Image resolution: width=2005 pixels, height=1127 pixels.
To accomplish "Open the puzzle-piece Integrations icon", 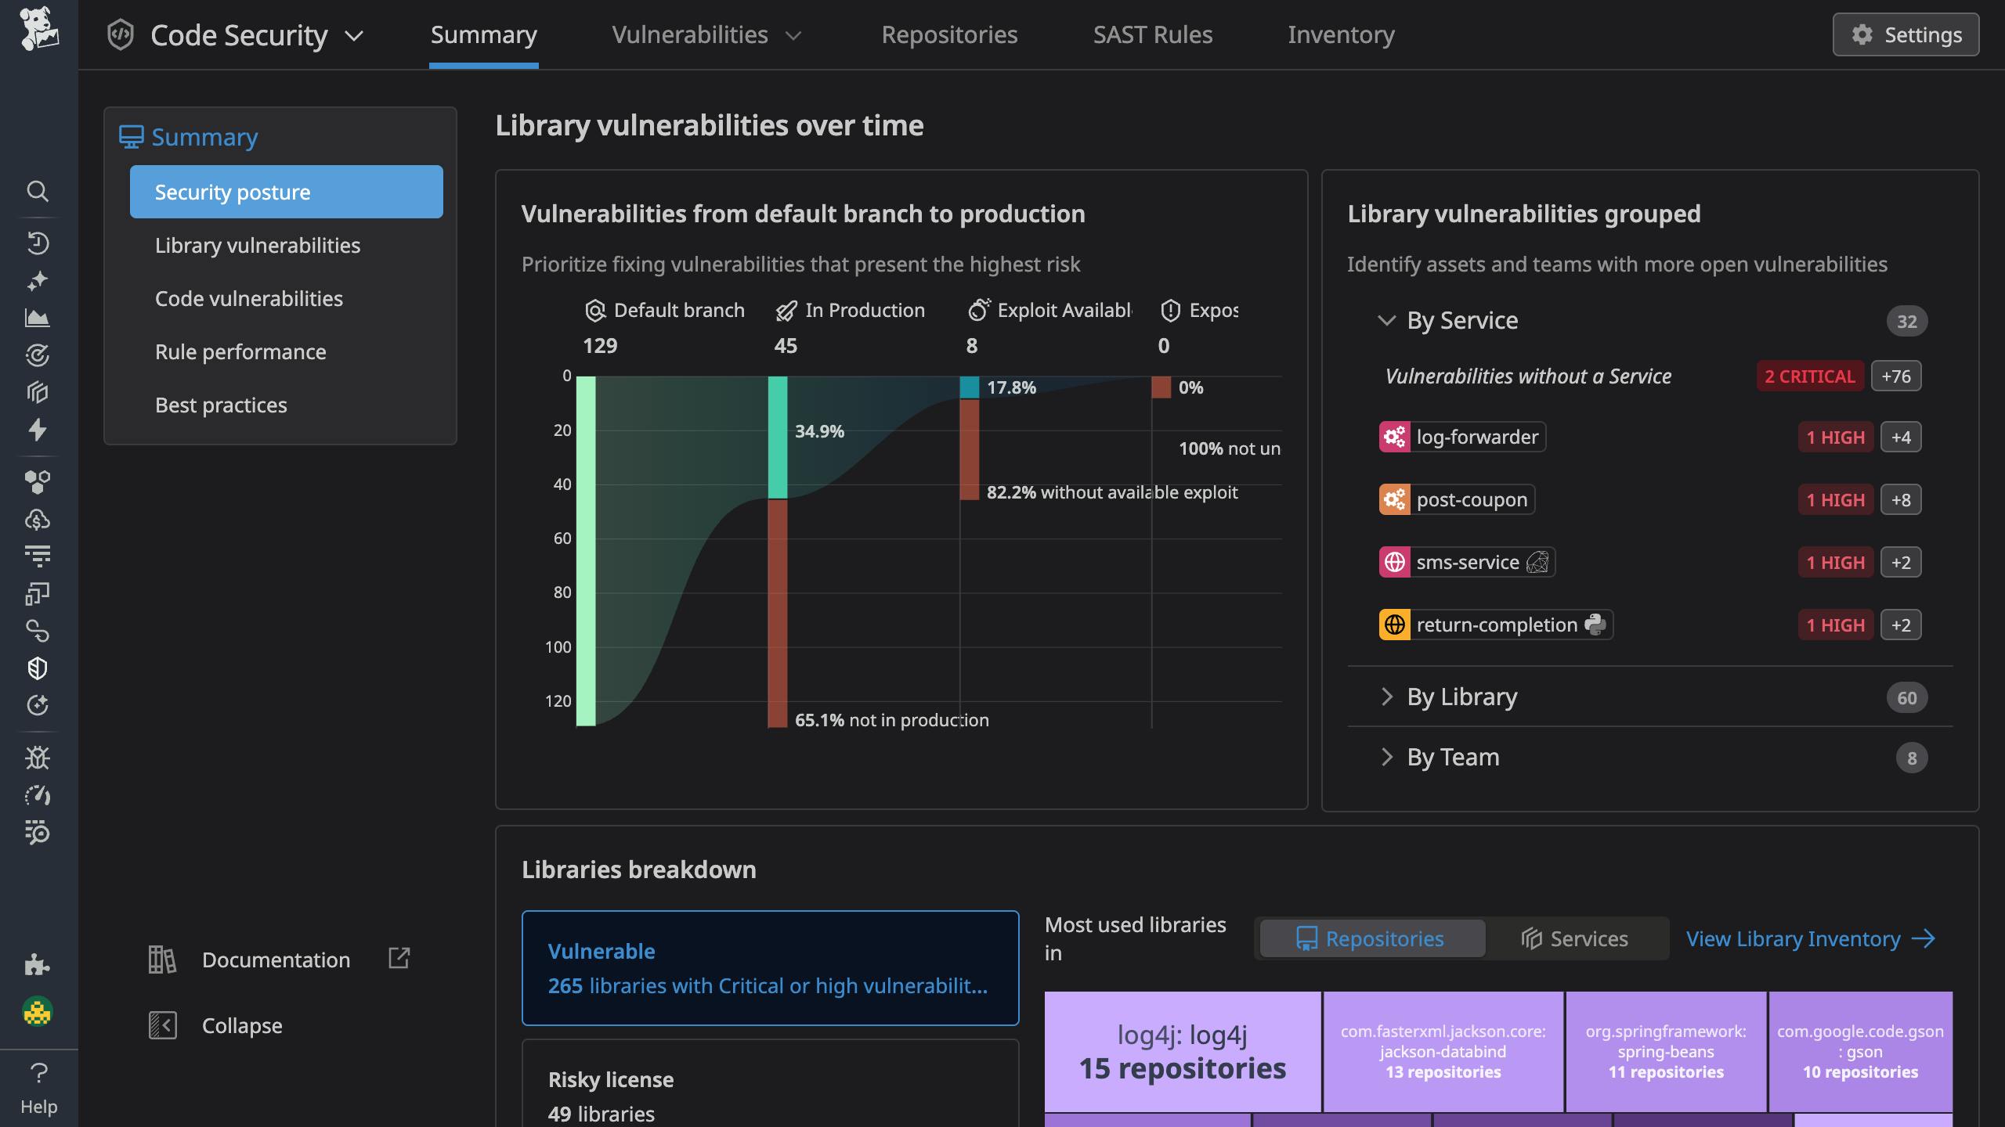I will click(38, 964).
